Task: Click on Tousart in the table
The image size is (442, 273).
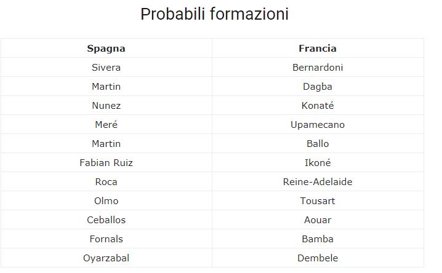Action: tap(318, 201)
